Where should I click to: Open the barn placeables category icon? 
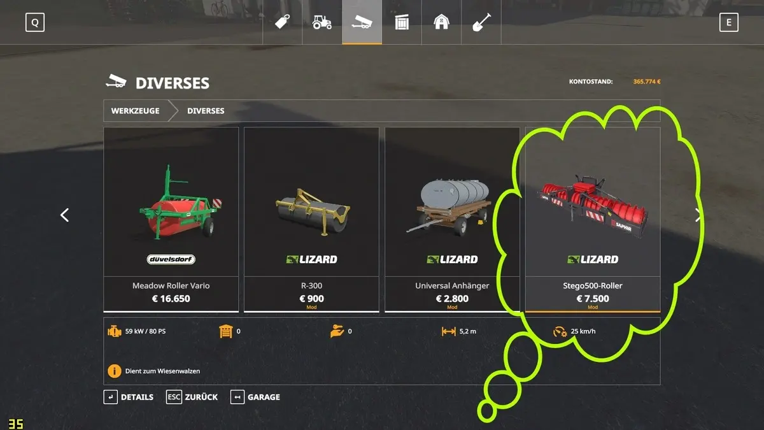pyautogui.click(x=441, y=22)
